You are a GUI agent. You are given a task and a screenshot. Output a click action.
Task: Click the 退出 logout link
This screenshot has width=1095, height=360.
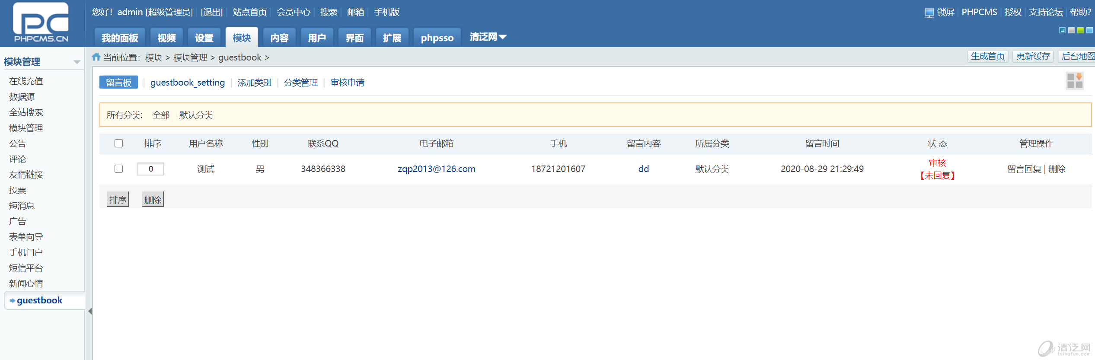212,12
